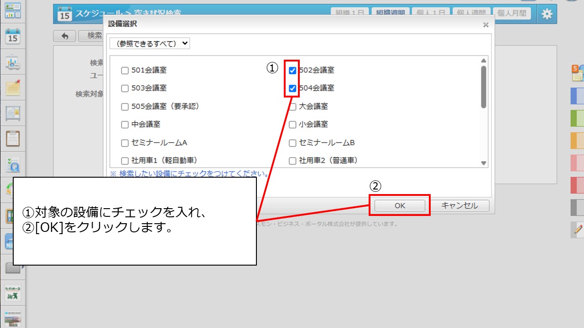Click the facility list scrollbar thumb
Viewport: 584px width, 328px height.
[x=484, y=87]
